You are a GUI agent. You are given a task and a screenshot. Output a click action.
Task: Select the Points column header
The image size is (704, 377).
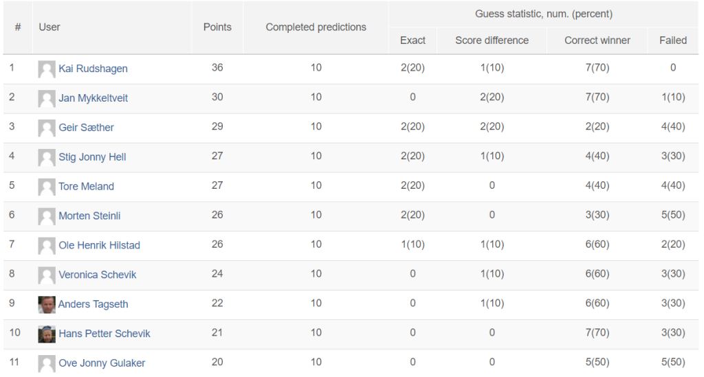click(217, 27)
